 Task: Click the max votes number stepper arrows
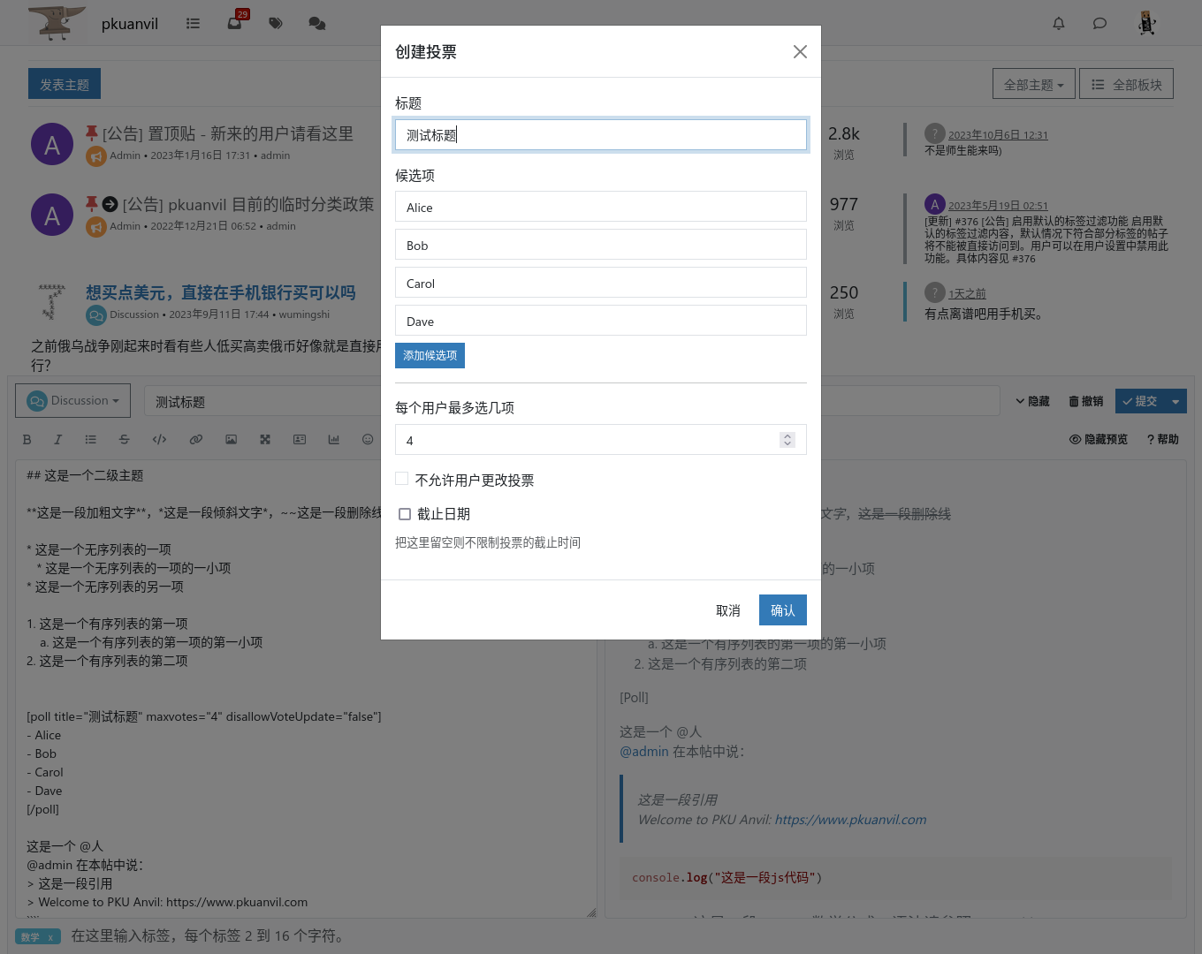click(x=787, y=440)
